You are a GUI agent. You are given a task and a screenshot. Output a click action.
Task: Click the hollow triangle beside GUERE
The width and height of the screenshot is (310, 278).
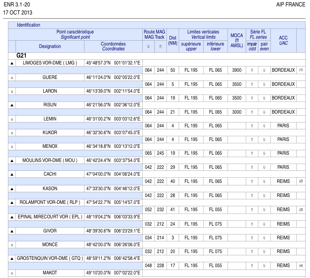point(12,78)
